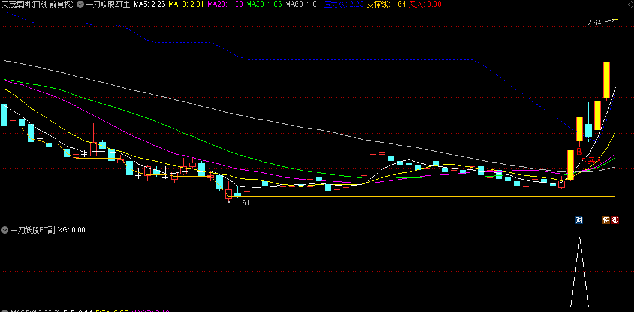Viewport: 634px width, 312px height.
Task: Click the green MA30: 1.86 legend
Action: point(264,4)
